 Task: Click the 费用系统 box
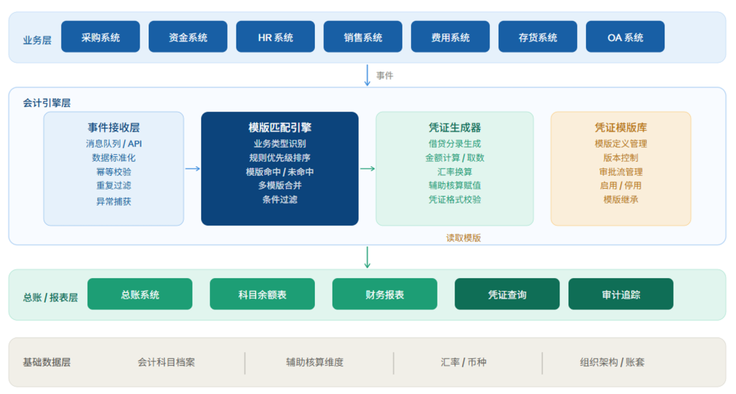[x=450, y=37]
